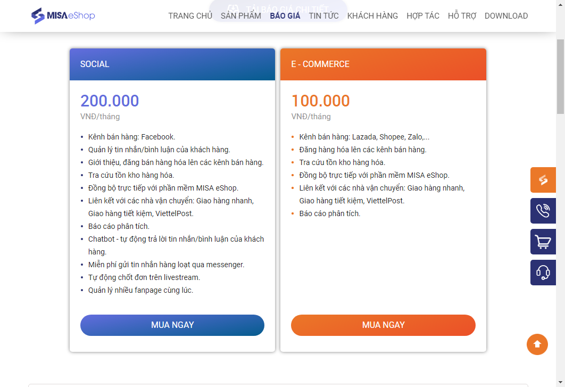565x387 pixels.
Task: Click the SOCIAL plan blue header
Action: tap(172, 64)
